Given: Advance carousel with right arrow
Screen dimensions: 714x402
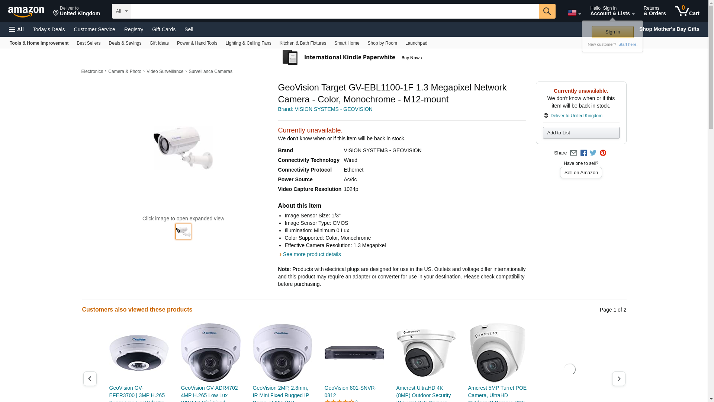Looking at the screenshot, I should [x=619, y=379].
